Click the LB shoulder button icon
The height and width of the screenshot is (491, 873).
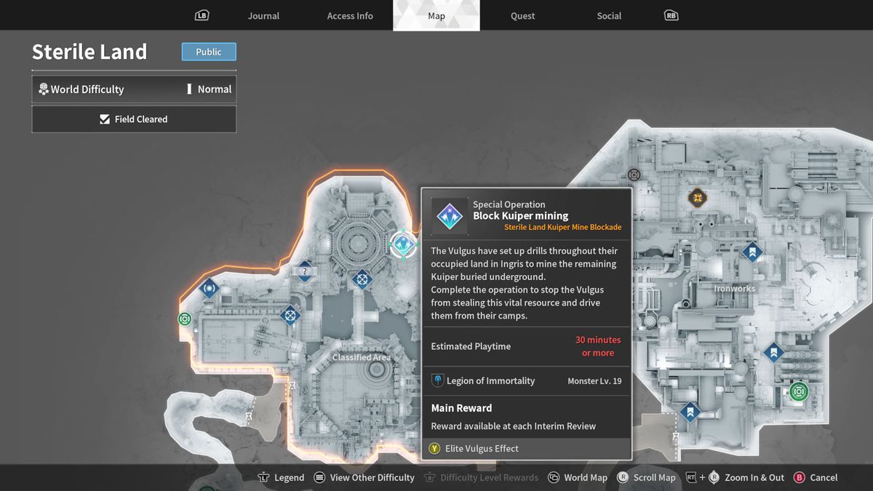point(202,15)
